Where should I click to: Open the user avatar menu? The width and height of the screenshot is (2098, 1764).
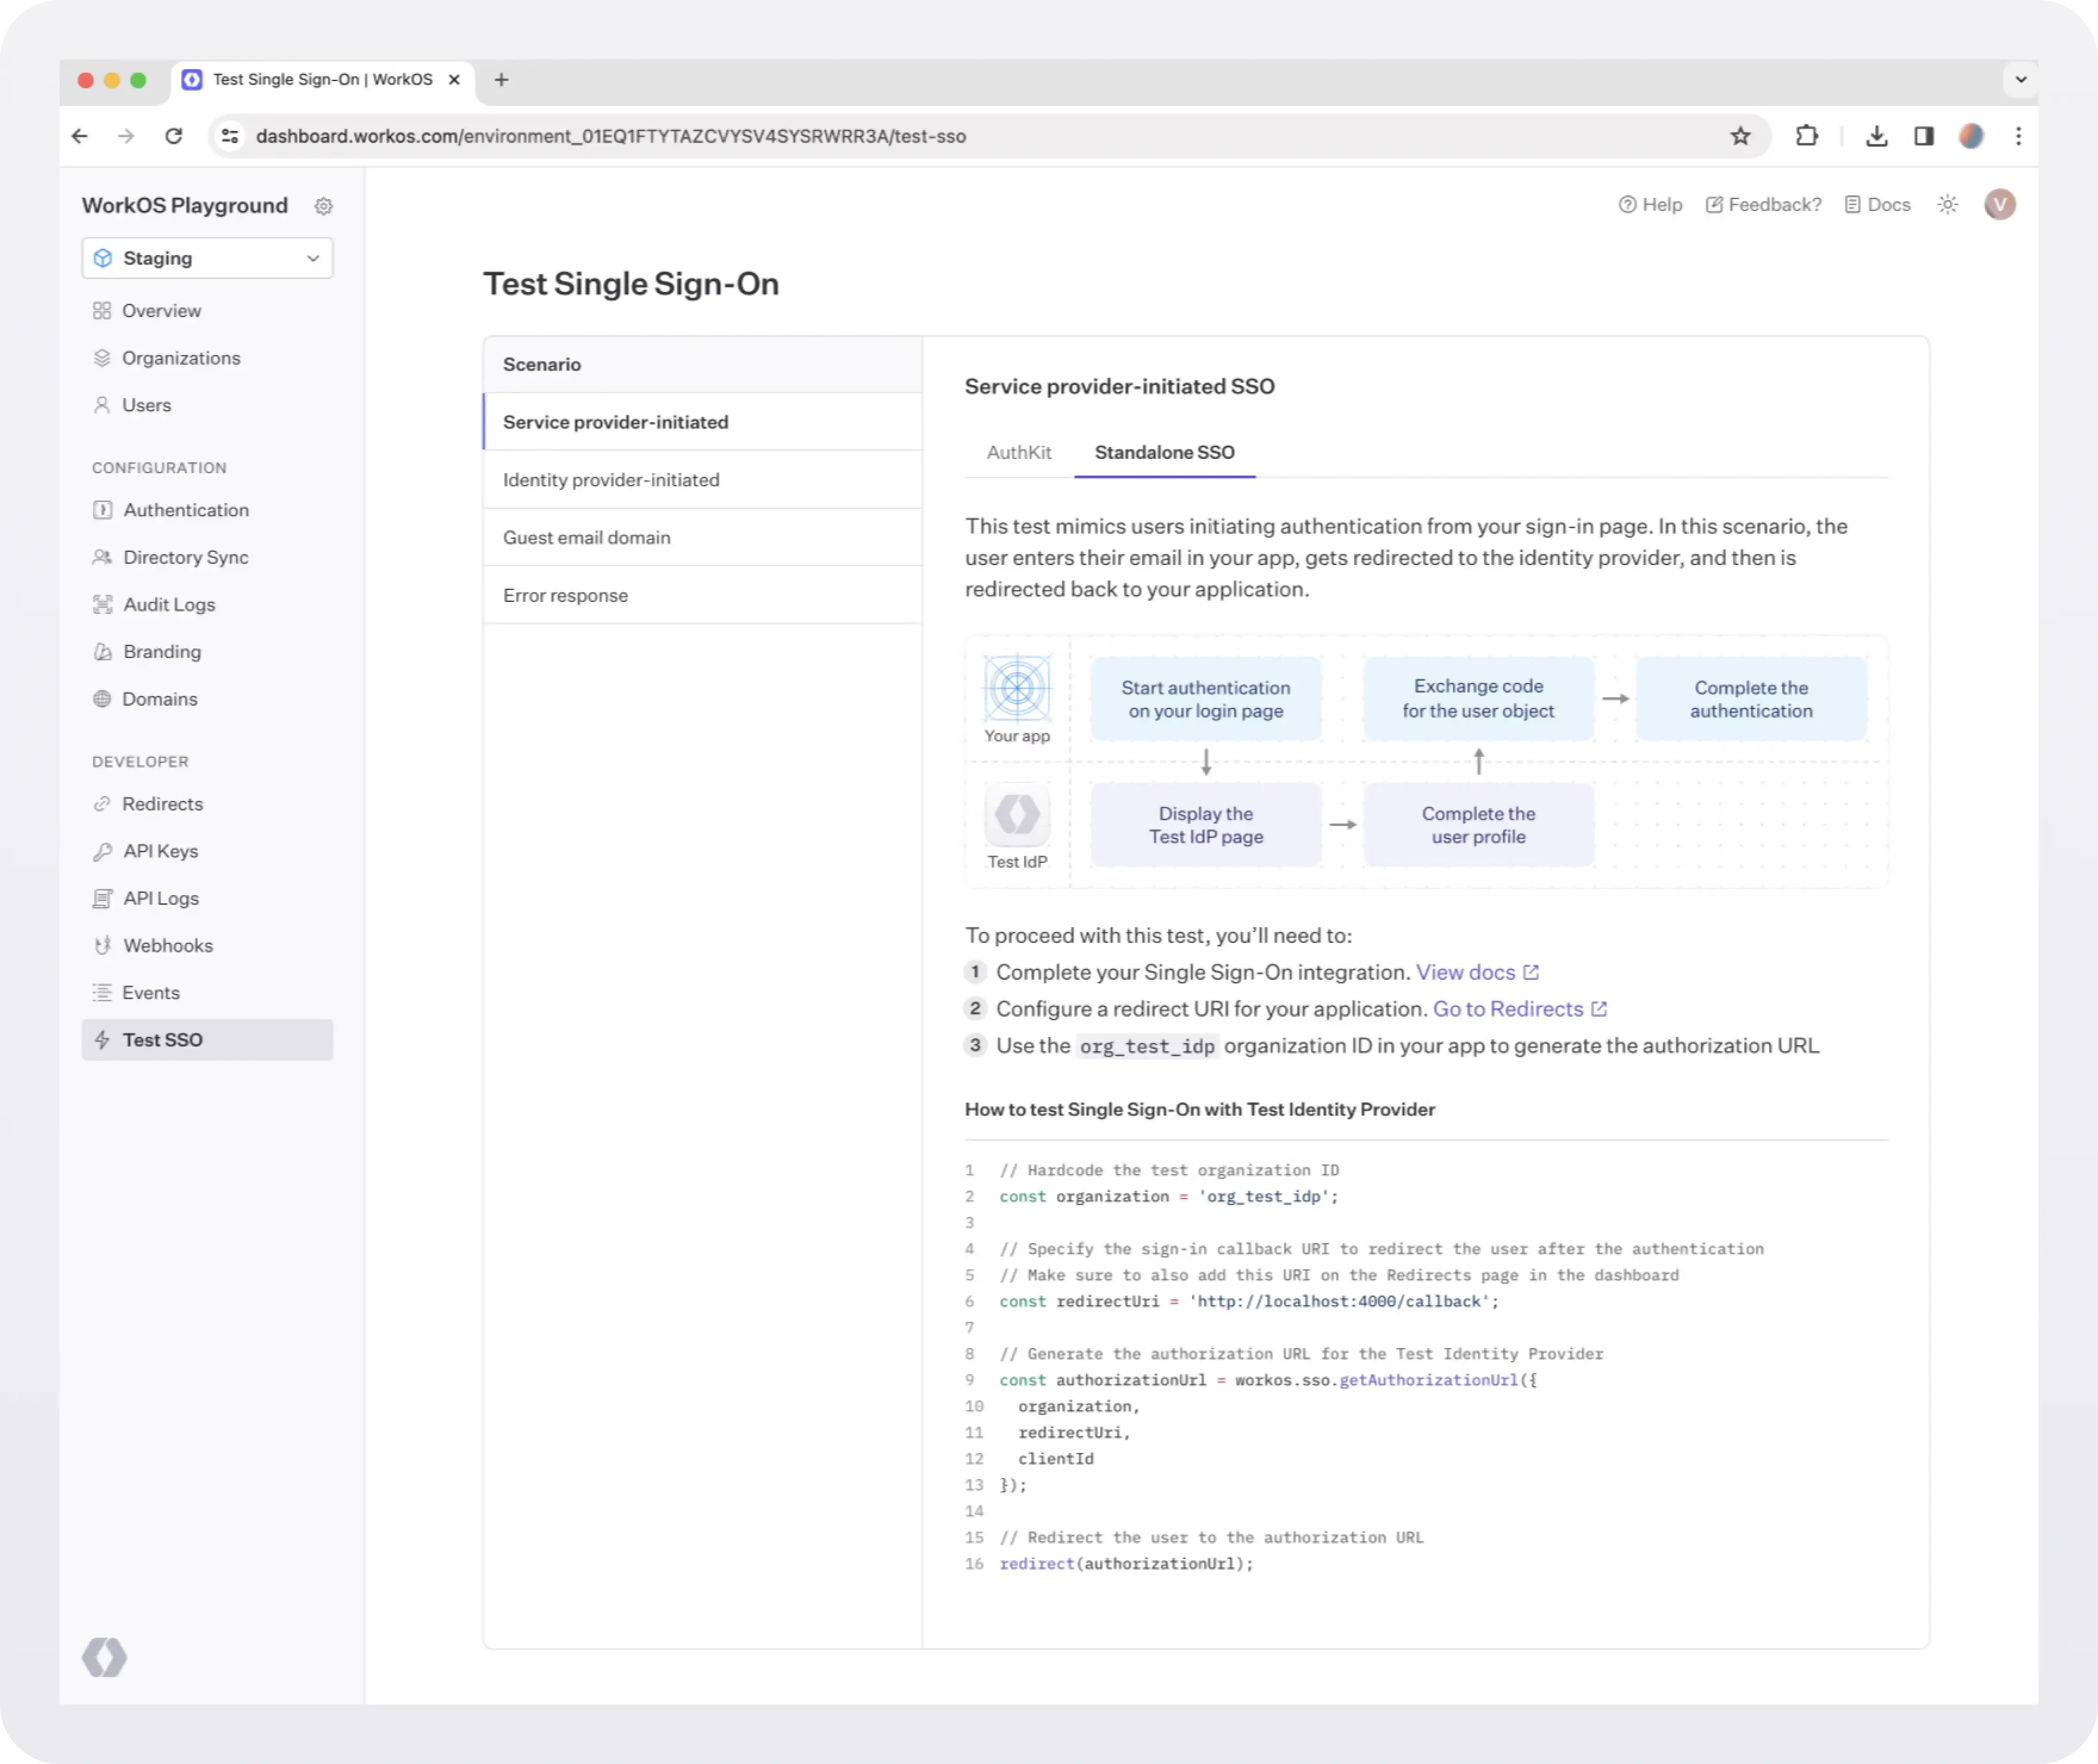click(2000, 205)
